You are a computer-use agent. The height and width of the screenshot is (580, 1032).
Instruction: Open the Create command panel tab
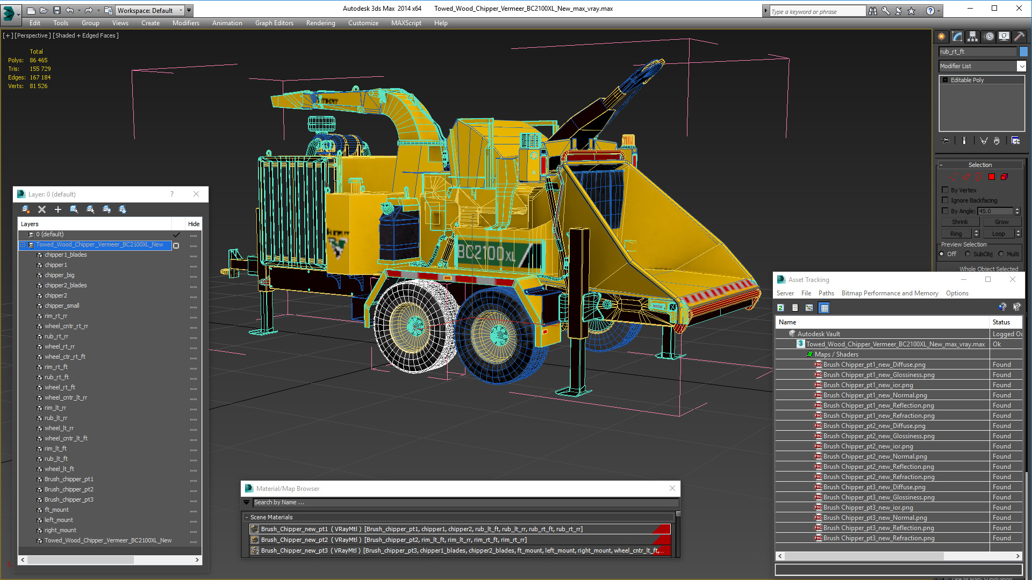coord(942,37)
